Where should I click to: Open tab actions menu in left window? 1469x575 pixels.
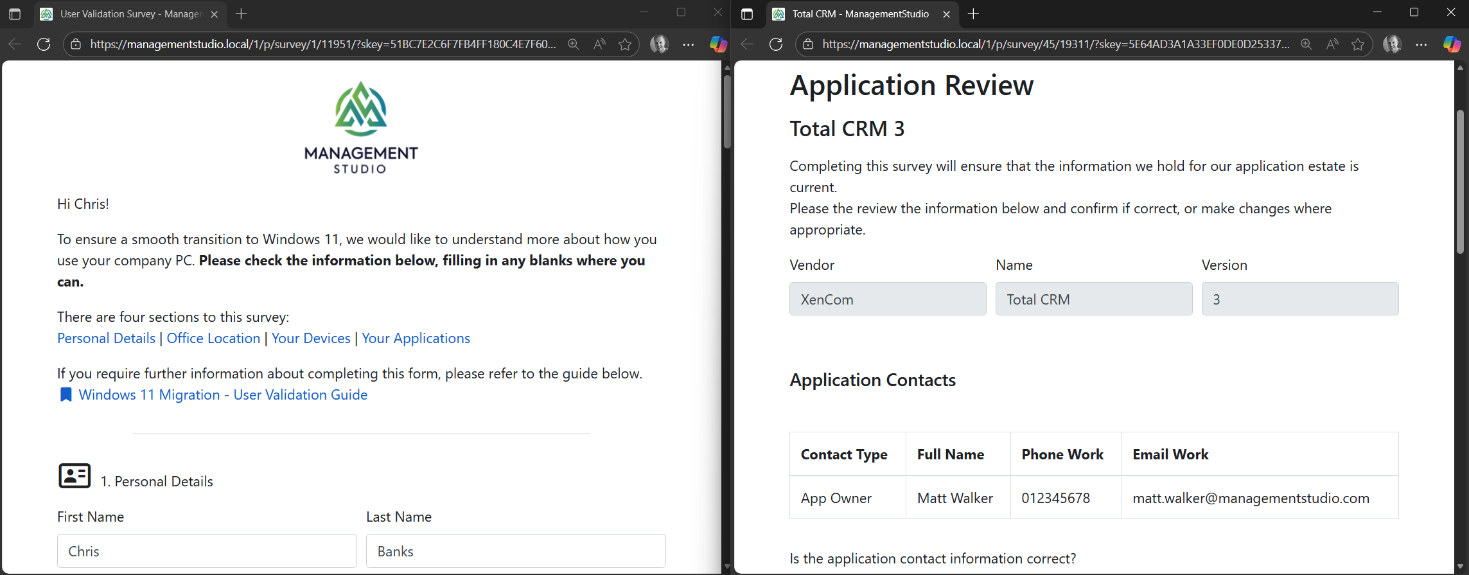point(15,14)
